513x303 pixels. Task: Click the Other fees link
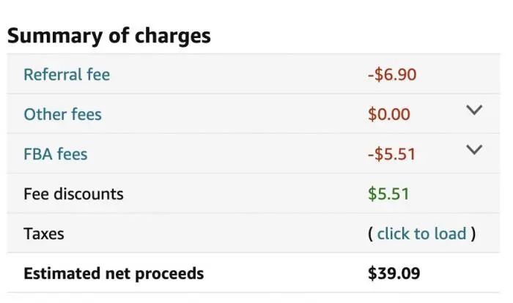62,114
